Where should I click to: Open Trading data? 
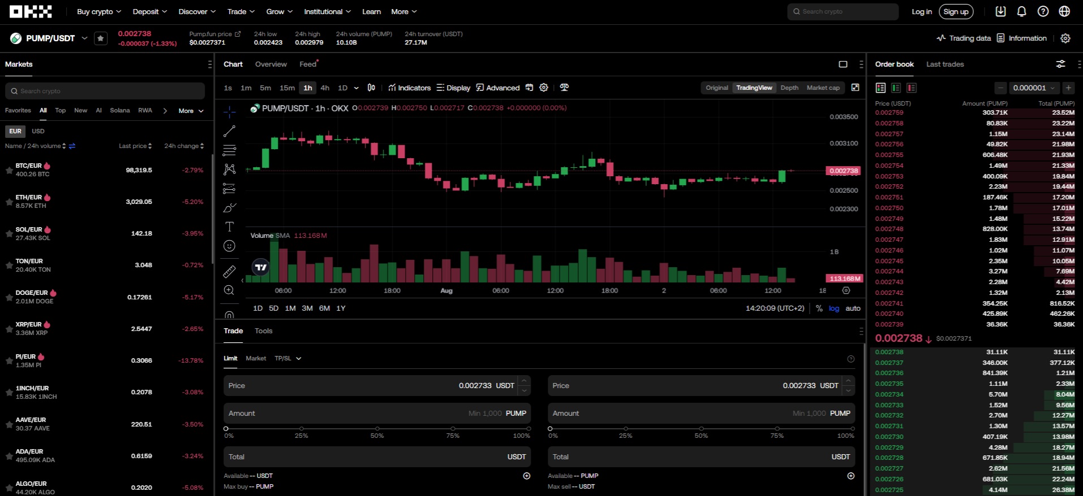pos(964,38)
